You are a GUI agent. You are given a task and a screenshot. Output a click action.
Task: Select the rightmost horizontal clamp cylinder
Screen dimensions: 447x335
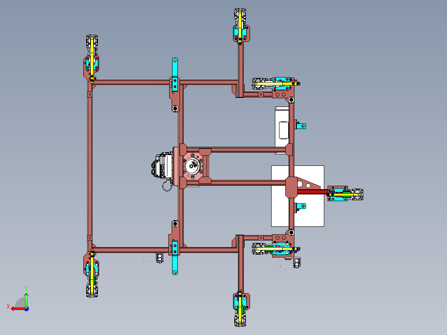pyautogui.click(x=345, y=194)
